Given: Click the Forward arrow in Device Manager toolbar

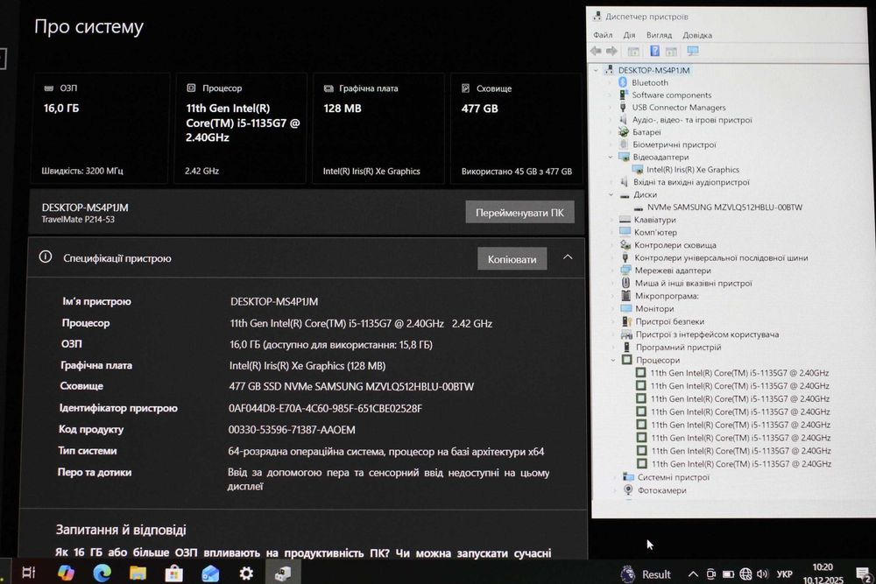Looking at the screenshot, I should click(x=611, y=52).
